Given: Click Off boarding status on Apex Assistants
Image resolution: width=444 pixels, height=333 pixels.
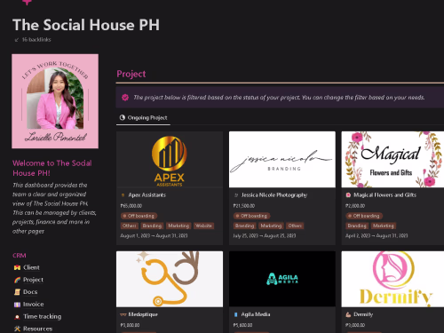Looking at the screenshot, I should pyautogui.click(x=139, y=216).
